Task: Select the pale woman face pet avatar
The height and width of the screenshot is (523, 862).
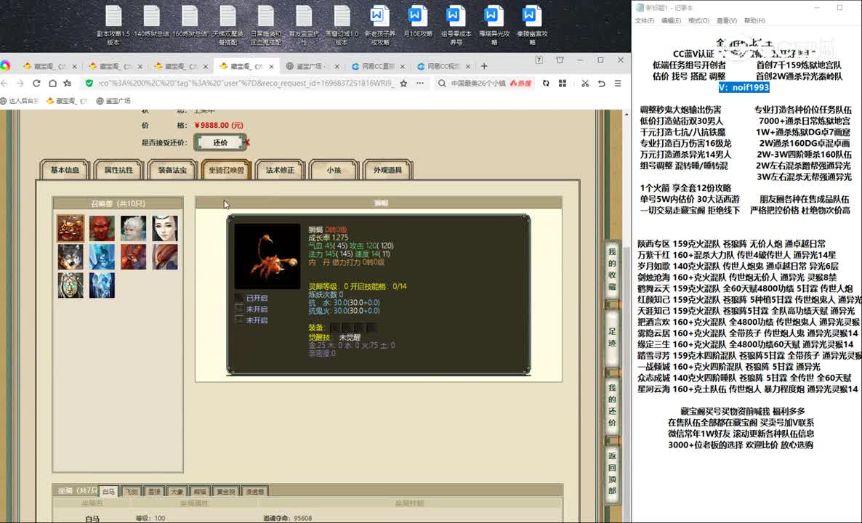Action: [165, 228]
